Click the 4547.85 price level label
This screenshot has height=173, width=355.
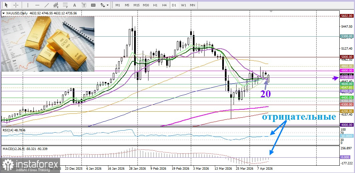click(347, 88)
